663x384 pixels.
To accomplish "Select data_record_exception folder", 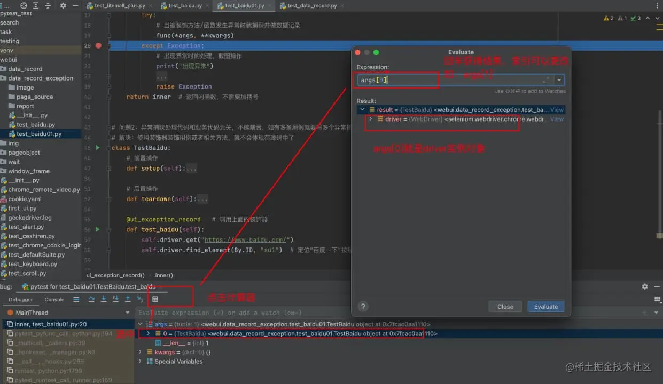I will (41, 78).
